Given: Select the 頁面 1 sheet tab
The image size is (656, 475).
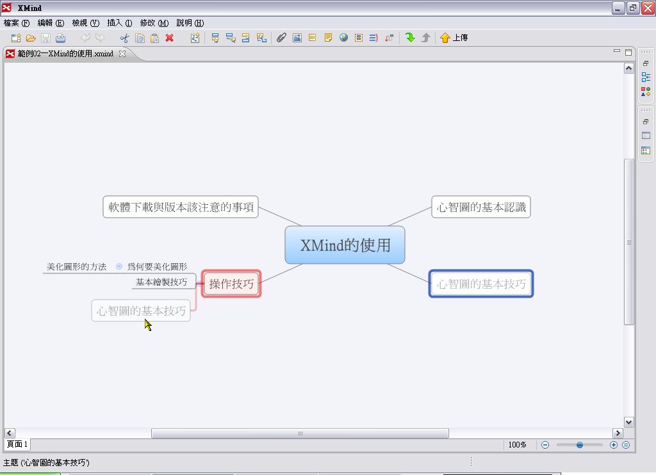Looking at the screenshot, I should tap(17, 444).
